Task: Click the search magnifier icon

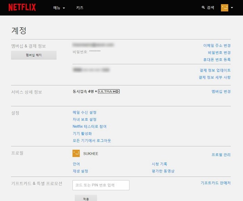Action: click(x=203, y=7)
